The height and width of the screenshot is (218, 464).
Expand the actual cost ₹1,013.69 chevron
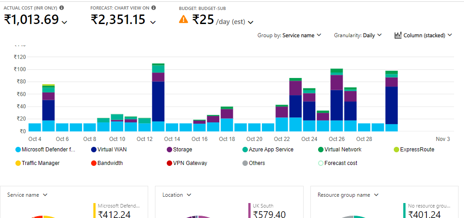coord(64,22)
